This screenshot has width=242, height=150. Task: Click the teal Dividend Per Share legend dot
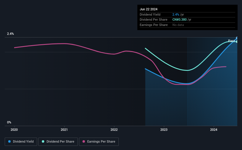pos(43,141)
